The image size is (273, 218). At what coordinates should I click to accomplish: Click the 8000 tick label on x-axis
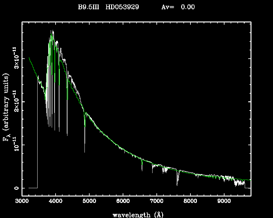(190, 202)
